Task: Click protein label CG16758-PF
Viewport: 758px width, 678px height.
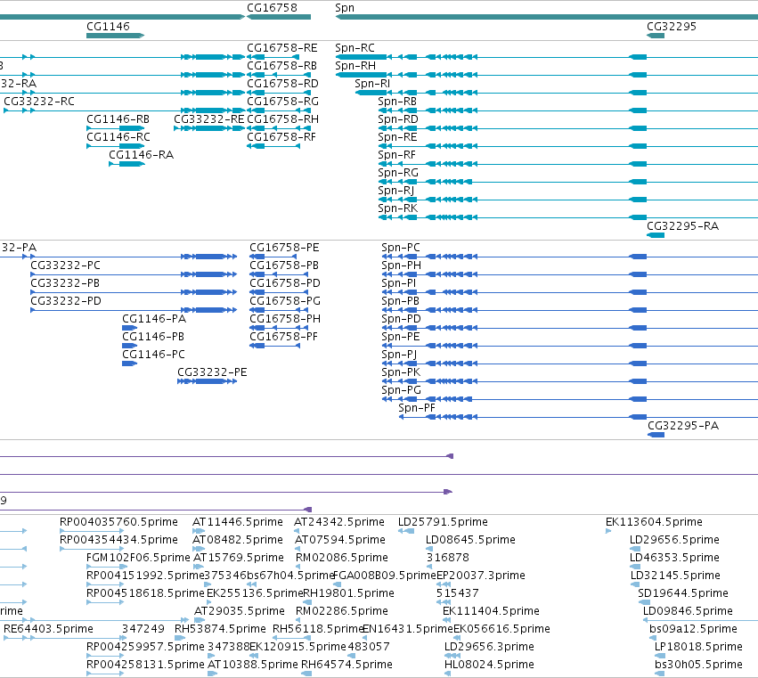Action: (x=284, y=337)
